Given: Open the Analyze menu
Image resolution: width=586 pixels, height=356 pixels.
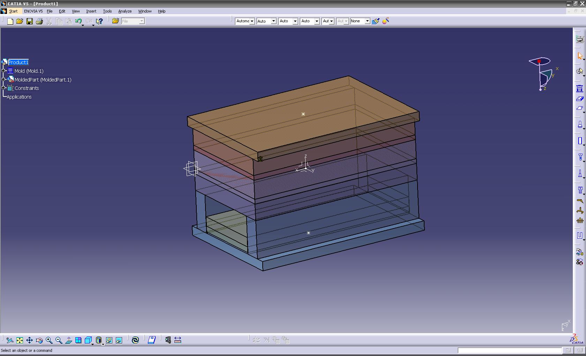Looking at the screenshot, I should 125,11.
